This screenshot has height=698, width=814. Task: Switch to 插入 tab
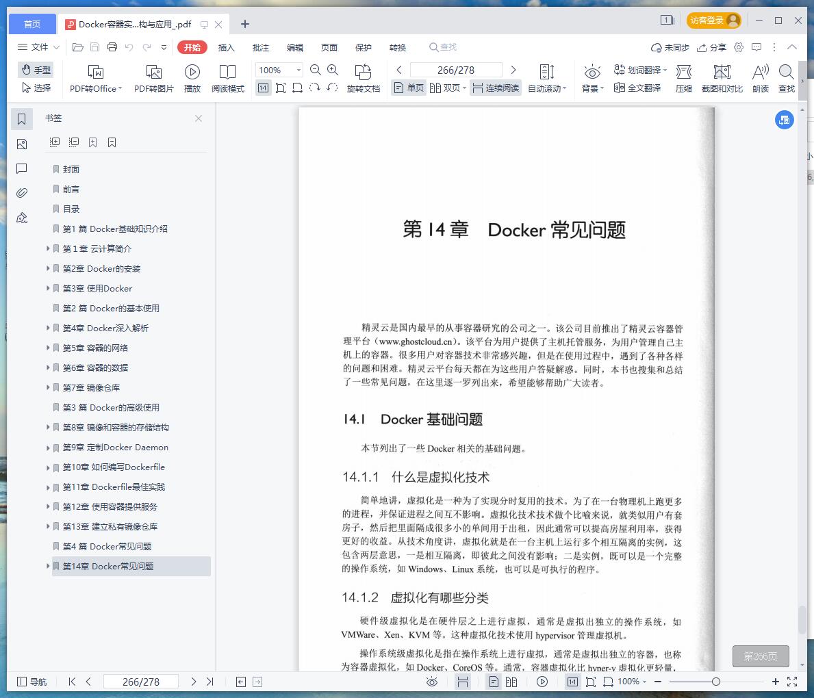pos(226,47)
